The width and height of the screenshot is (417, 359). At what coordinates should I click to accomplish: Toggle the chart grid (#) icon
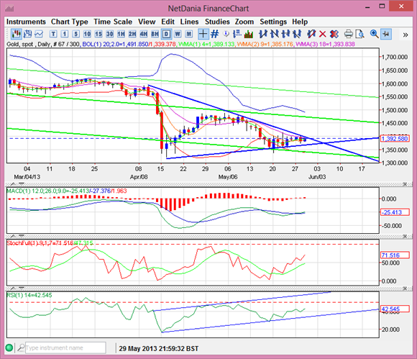click(x=215, y=34)
